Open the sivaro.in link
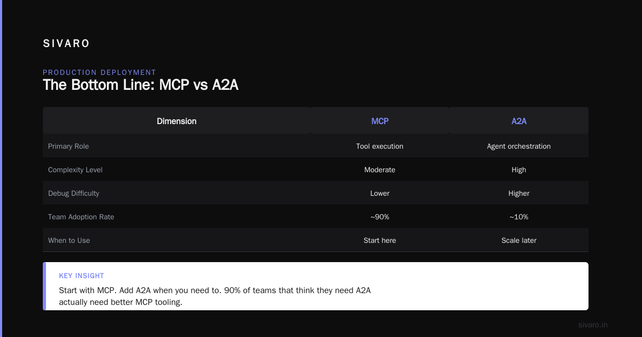The height and width of the screenshot is (337, 642). 593,325
